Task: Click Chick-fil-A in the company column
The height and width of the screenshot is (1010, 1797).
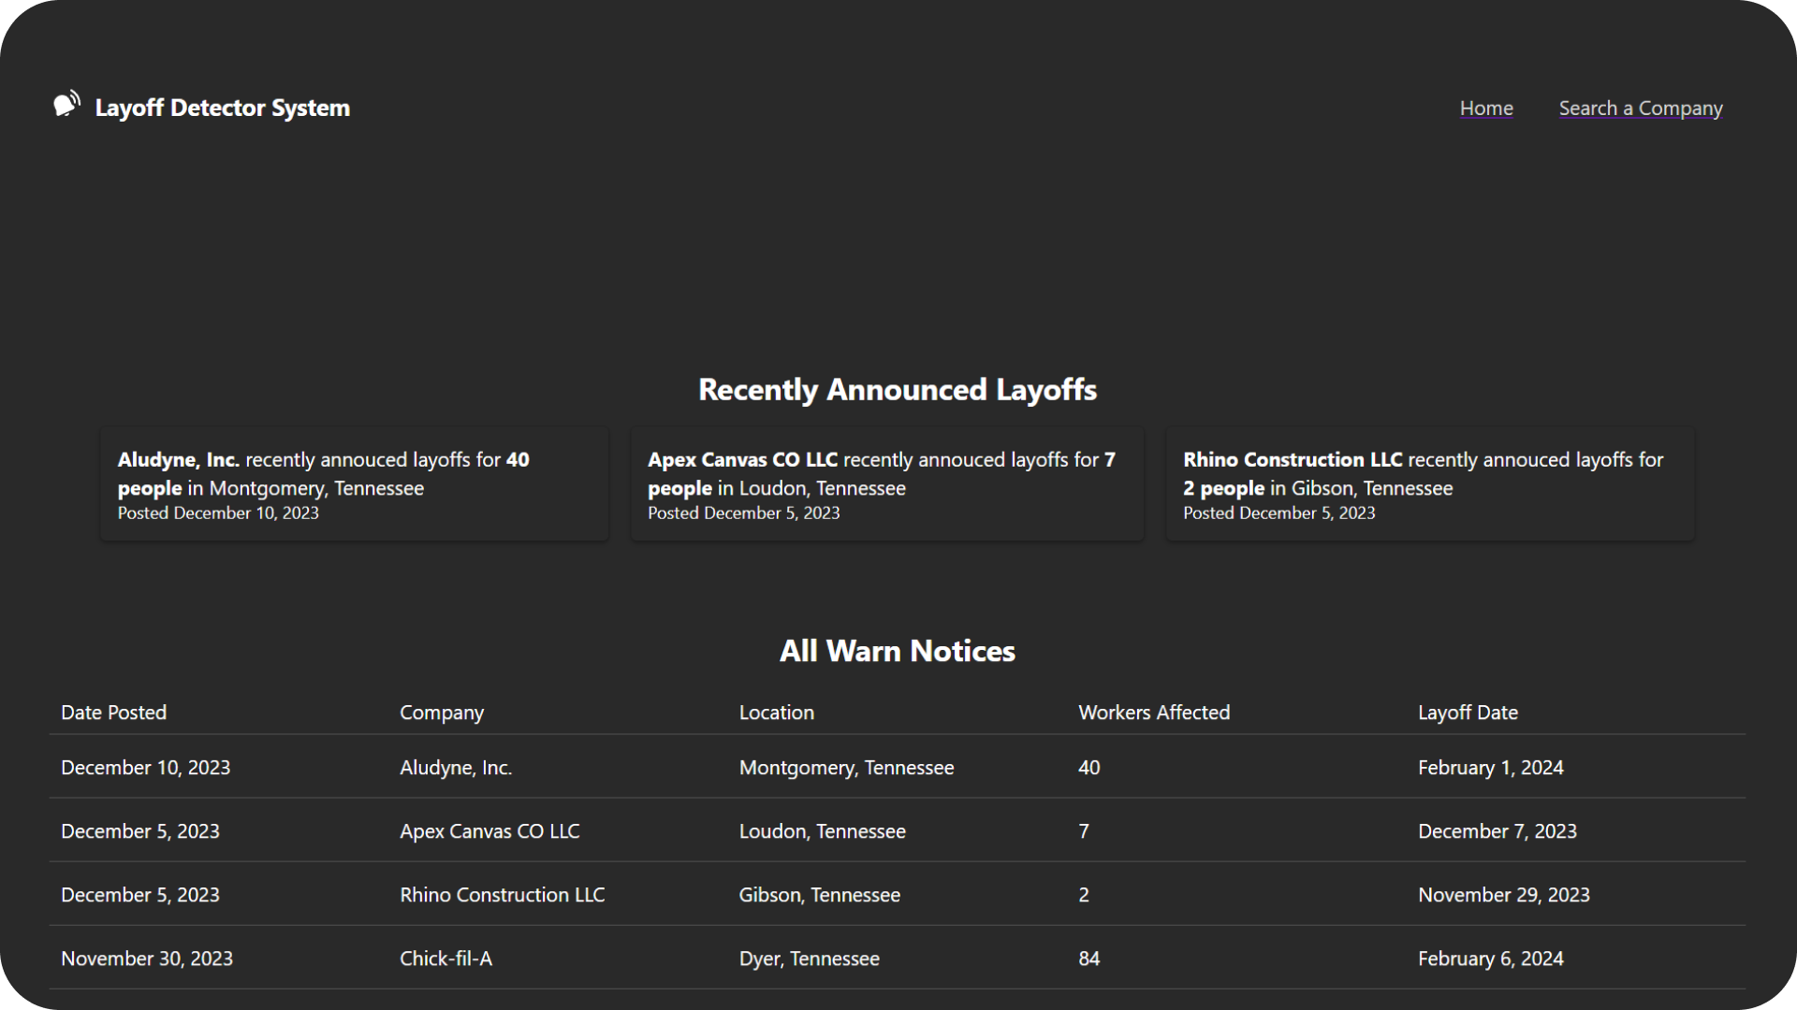Action: [446, 959]
